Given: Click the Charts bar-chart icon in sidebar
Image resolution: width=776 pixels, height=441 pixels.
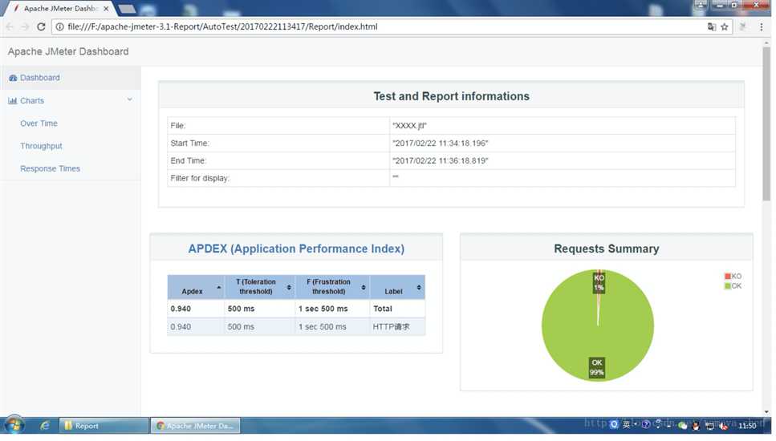Looking at the screenshot, I should click(x=12, y=100).
